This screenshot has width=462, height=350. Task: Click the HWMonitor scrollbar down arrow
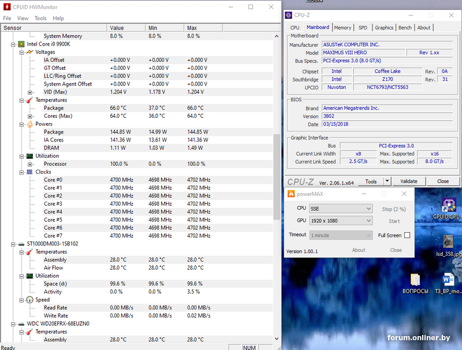click(x=277, y=339)
